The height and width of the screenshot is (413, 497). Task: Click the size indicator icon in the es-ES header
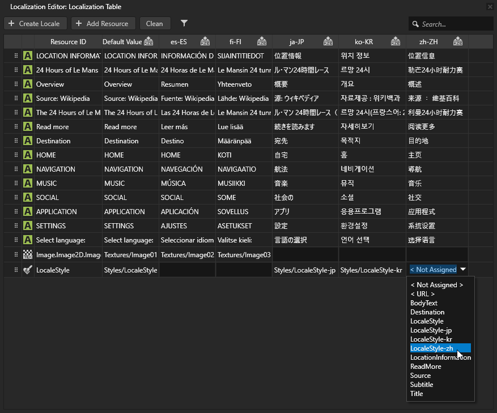(205, 41)
